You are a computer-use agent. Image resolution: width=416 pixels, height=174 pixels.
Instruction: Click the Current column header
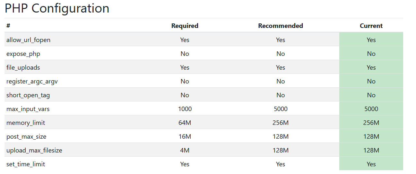[371, 26]
